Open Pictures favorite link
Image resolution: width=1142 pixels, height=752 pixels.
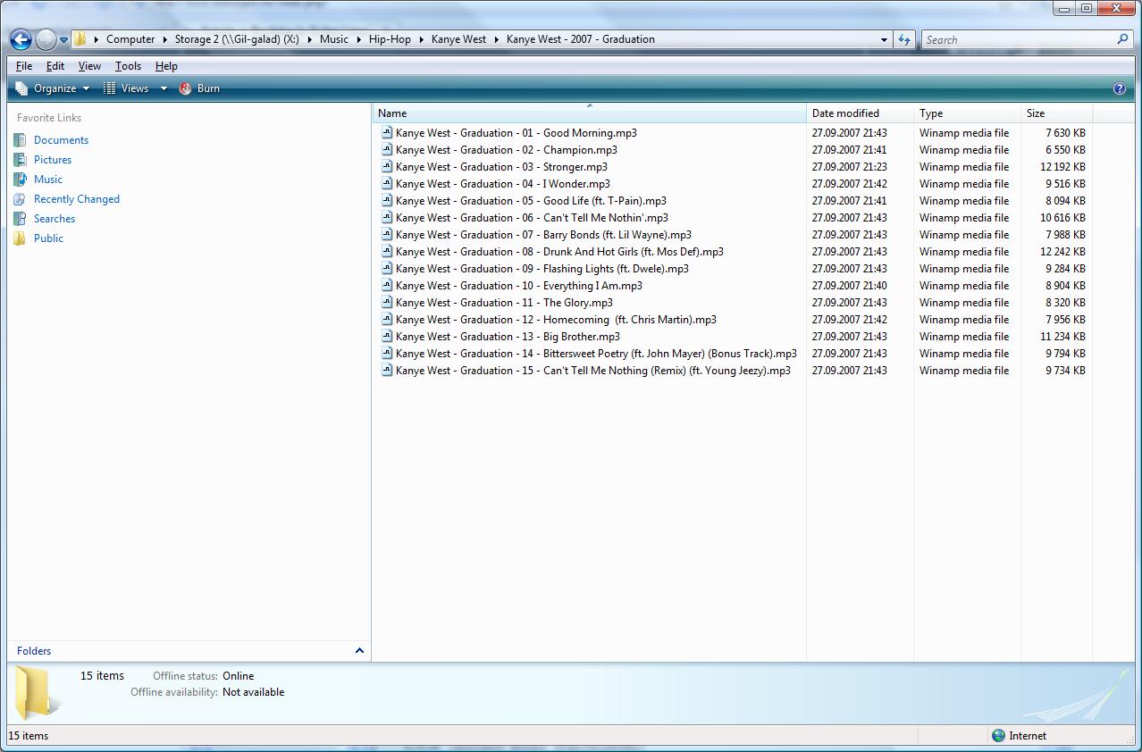click(53, 160)
